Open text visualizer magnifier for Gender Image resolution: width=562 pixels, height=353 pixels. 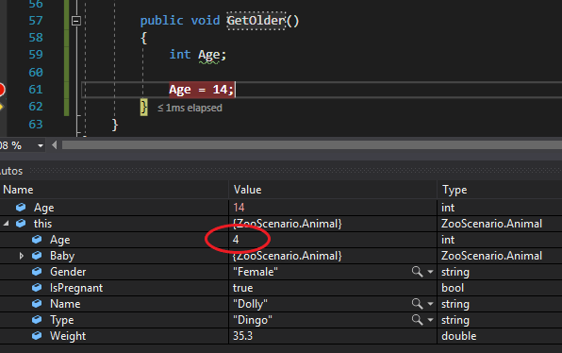coord(417,272)
